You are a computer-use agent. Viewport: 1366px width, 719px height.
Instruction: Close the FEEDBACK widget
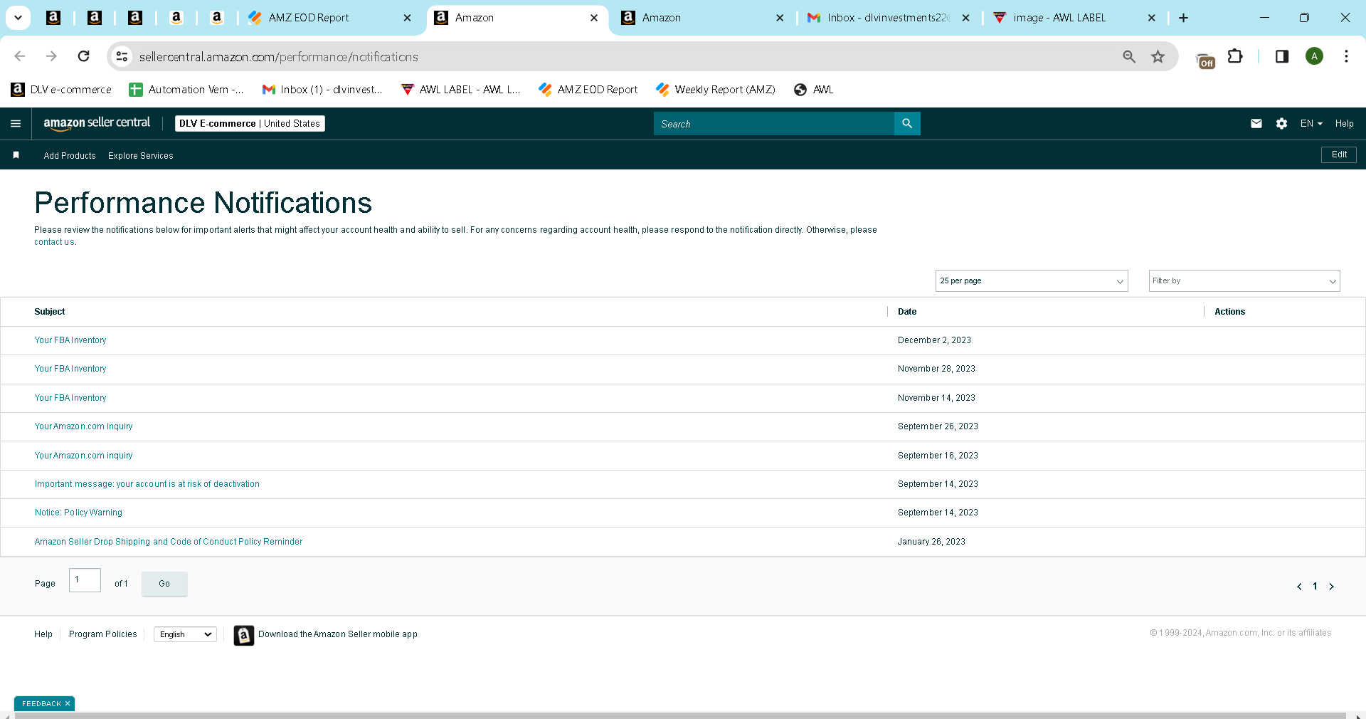(68, 703)
